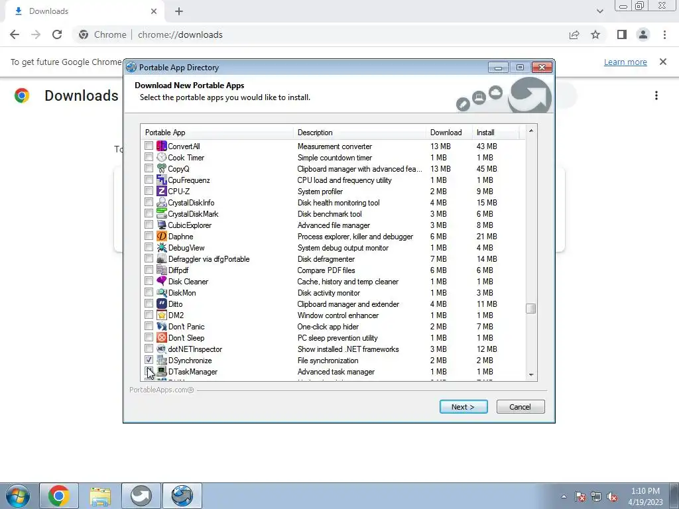Click the DM2 star icon
This screenshot has height=509, width=679.
162,315
